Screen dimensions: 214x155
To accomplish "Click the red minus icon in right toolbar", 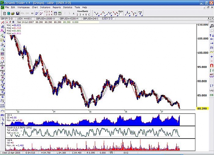I will [x=212, y=61].
